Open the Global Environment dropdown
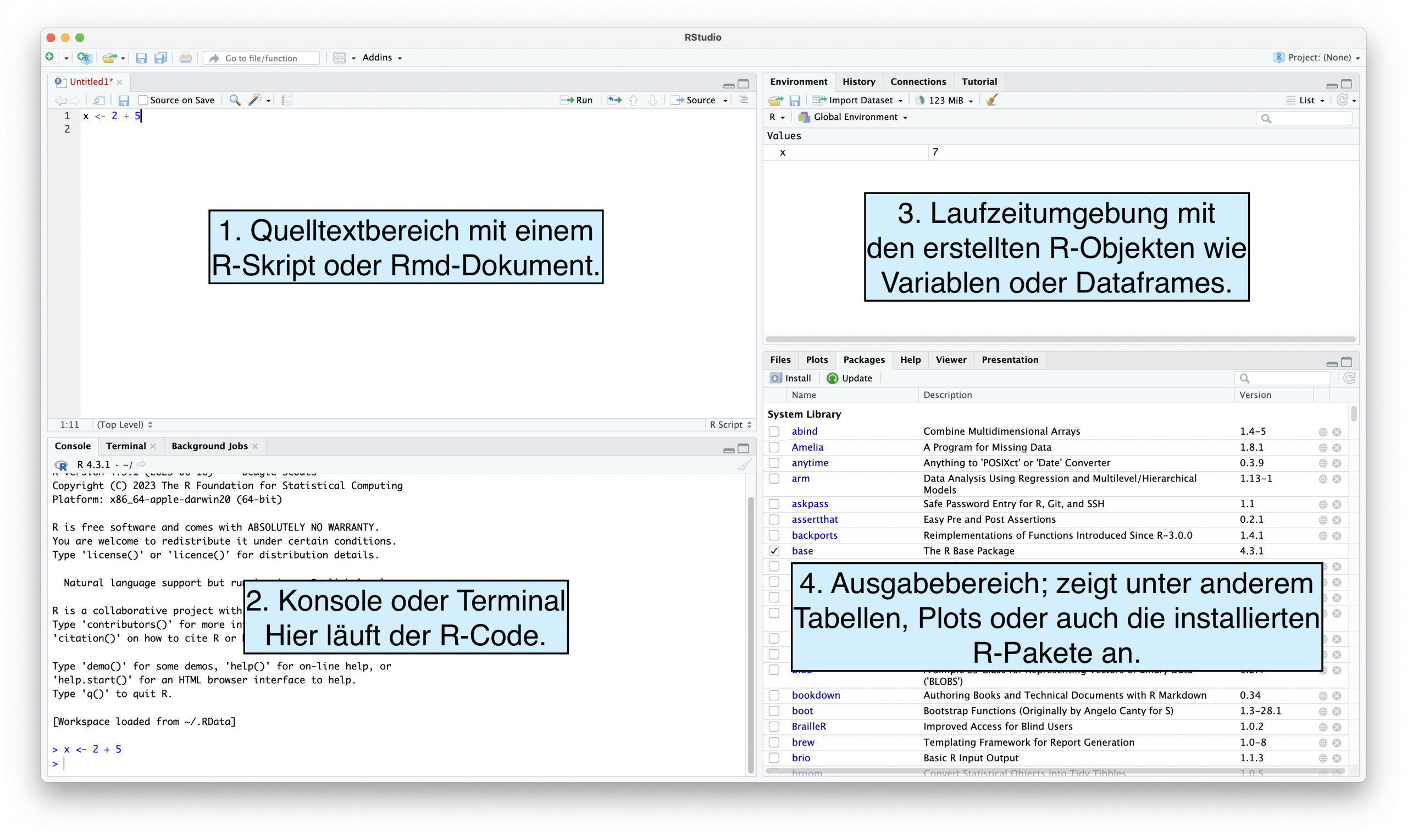The height and width of the screenshot is (836, 1407). 853,117
